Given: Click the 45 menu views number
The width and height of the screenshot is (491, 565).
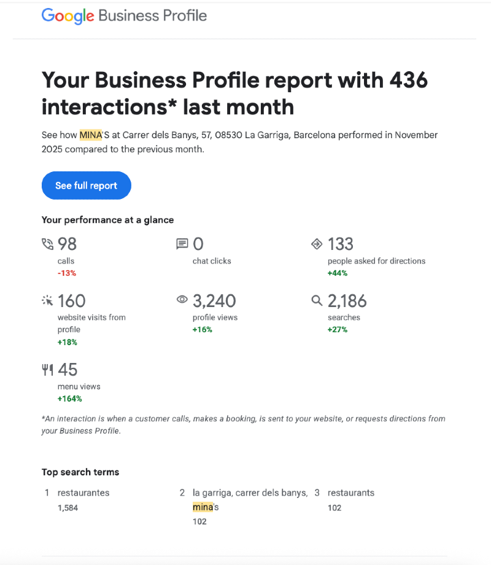Looking at the screenshot, I should tap(68, 370).
